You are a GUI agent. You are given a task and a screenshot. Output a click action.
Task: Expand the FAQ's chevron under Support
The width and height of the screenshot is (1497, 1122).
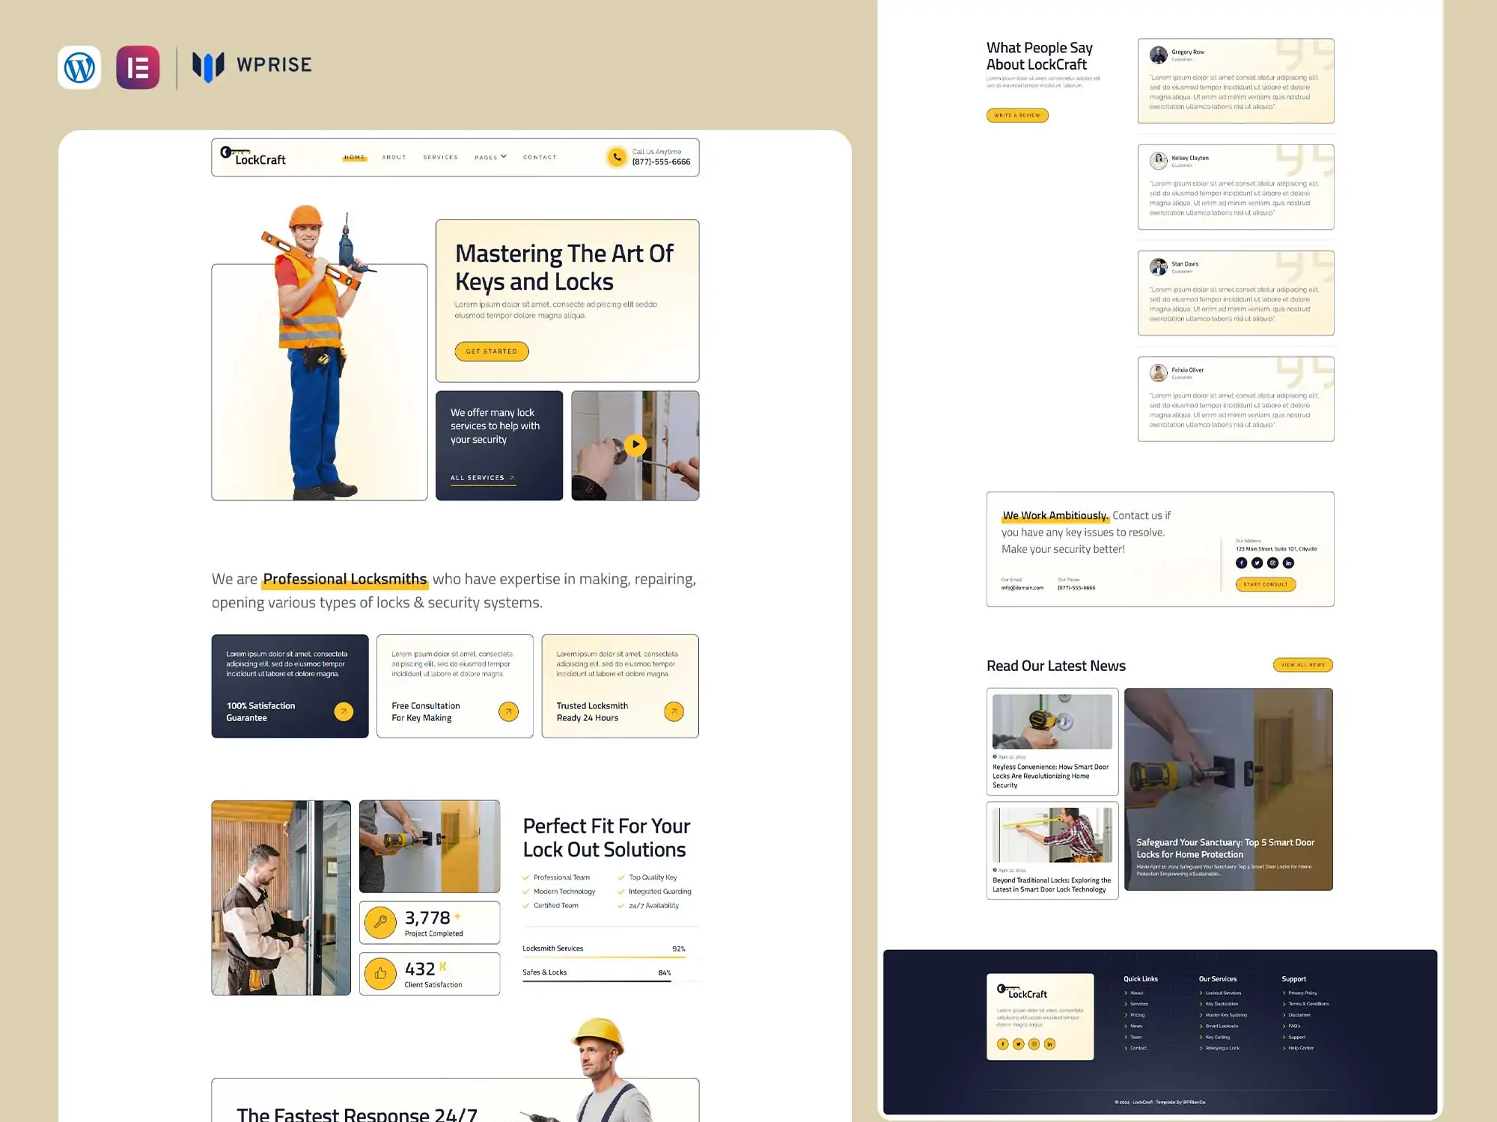[x=1284, y=1026]
